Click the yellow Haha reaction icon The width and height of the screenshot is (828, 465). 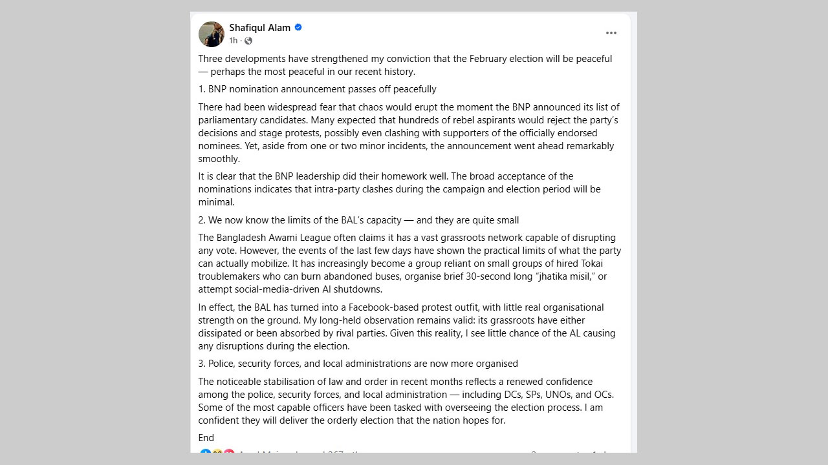coord(217,453)
